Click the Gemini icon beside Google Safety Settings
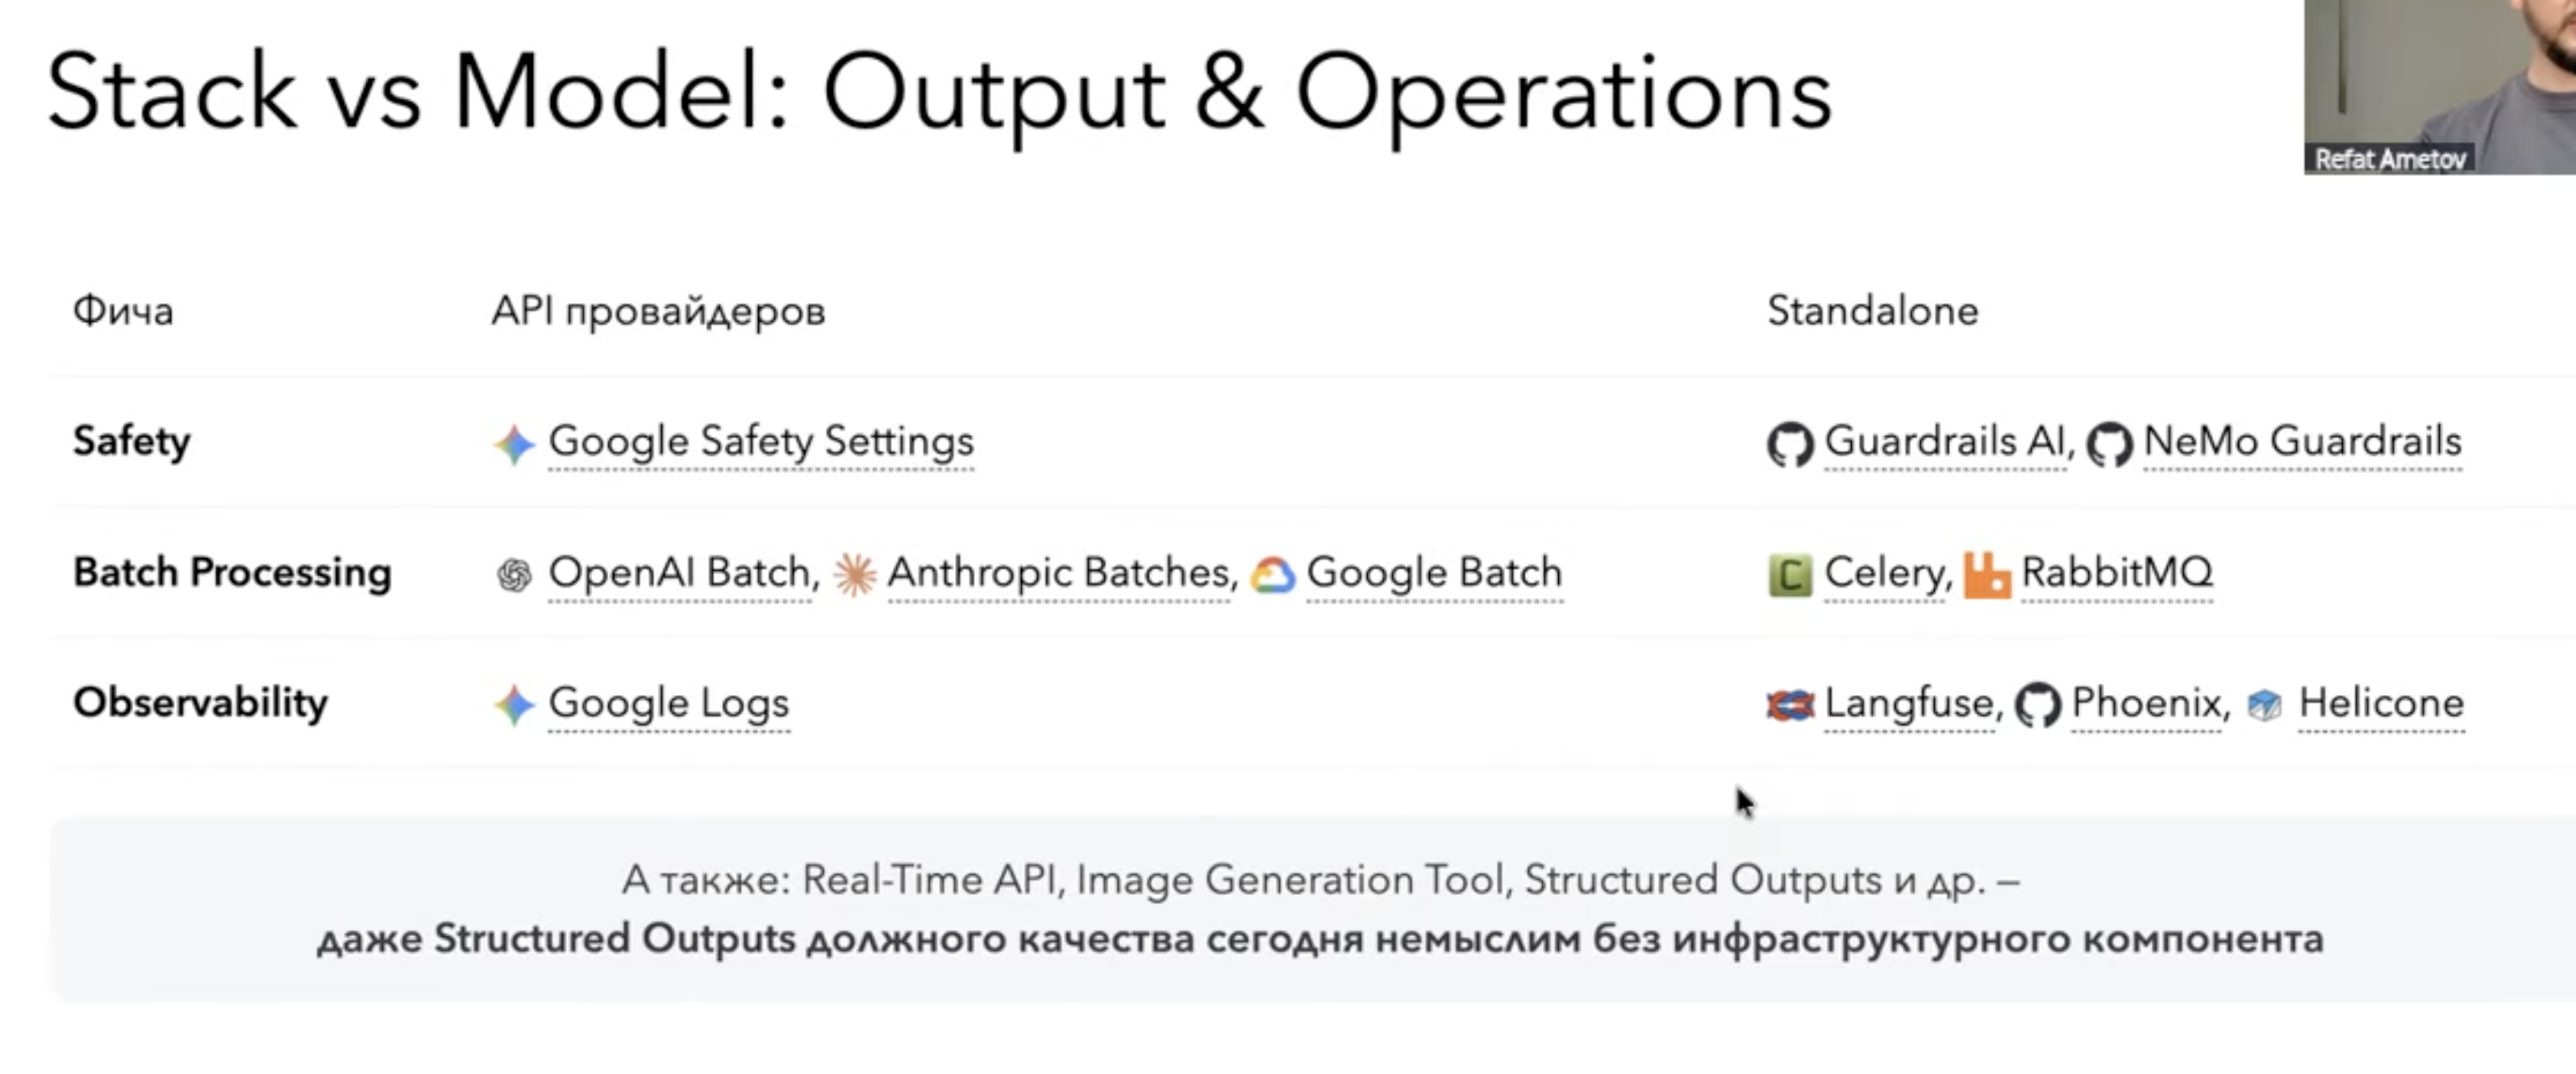Image resolution: width=2576 pixels, height=1074 pixels. (514, 443)
